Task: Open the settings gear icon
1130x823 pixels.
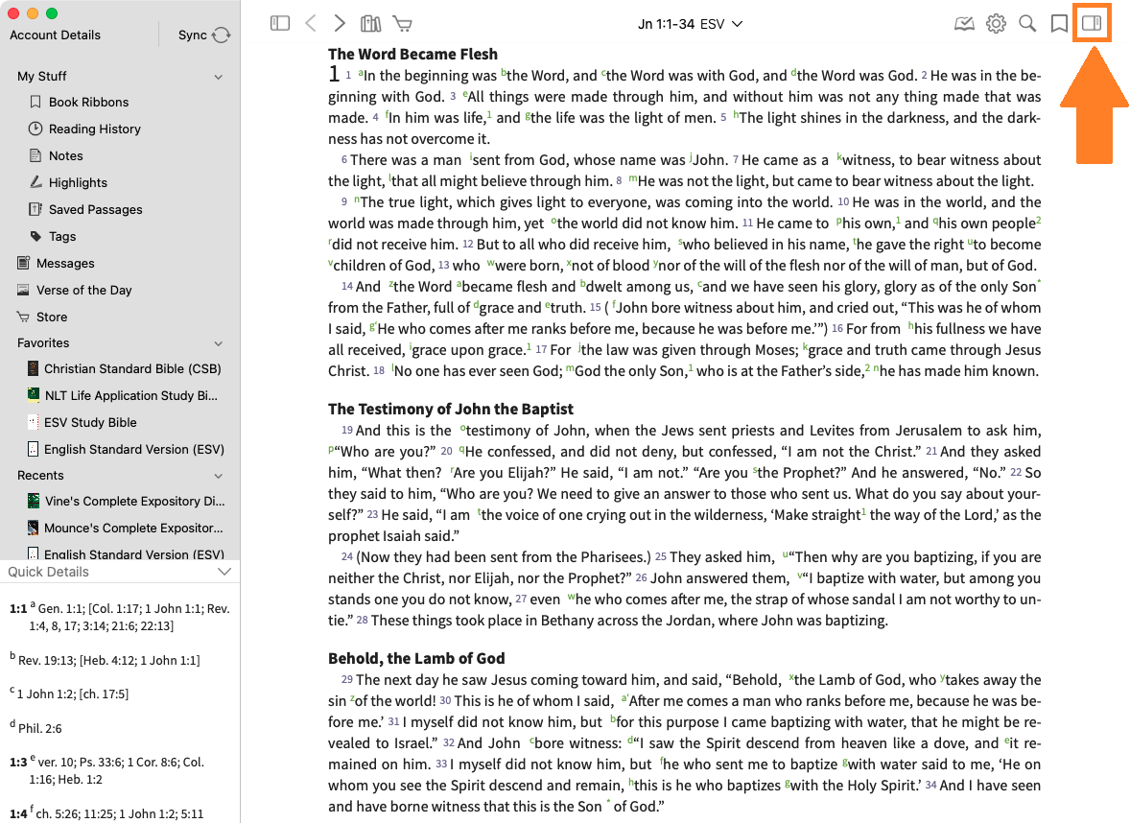Action: (996, 24)
